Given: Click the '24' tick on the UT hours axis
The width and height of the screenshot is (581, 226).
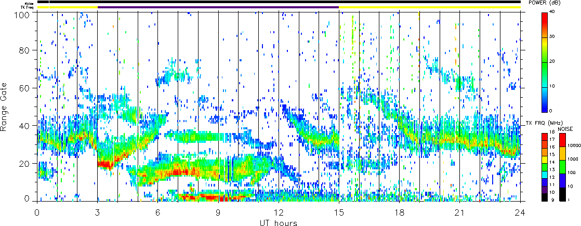Looking at the screenshot, I should pos(521,212).
